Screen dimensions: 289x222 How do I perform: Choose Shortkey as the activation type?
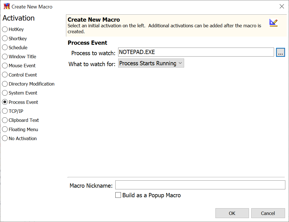(x=5, y=39)
